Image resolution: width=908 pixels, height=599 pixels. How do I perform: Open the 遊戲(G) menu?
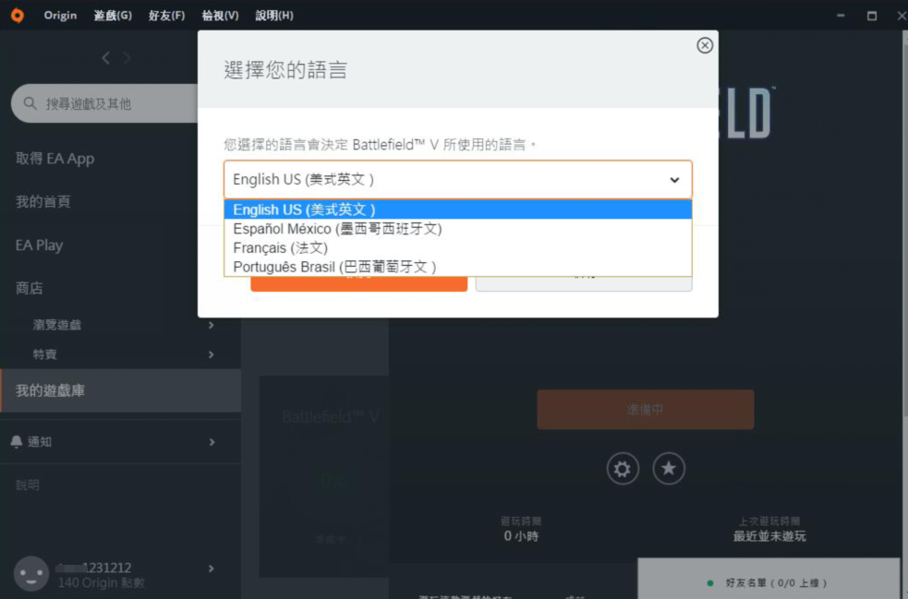(113, 15)
